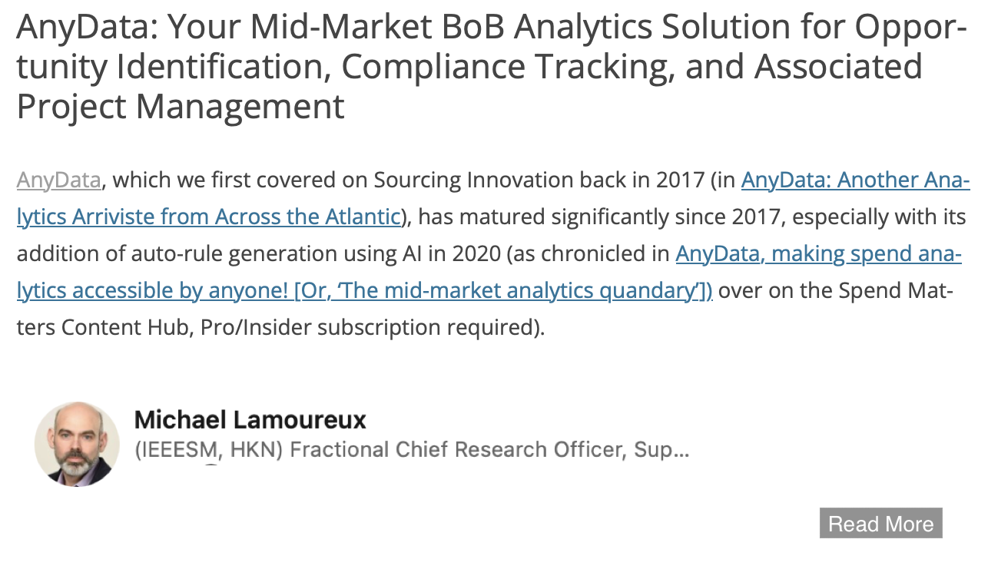The height and width of the screenshot is (579, 988).
Task: Click the AnyData article headline
Action: [492, 67]
